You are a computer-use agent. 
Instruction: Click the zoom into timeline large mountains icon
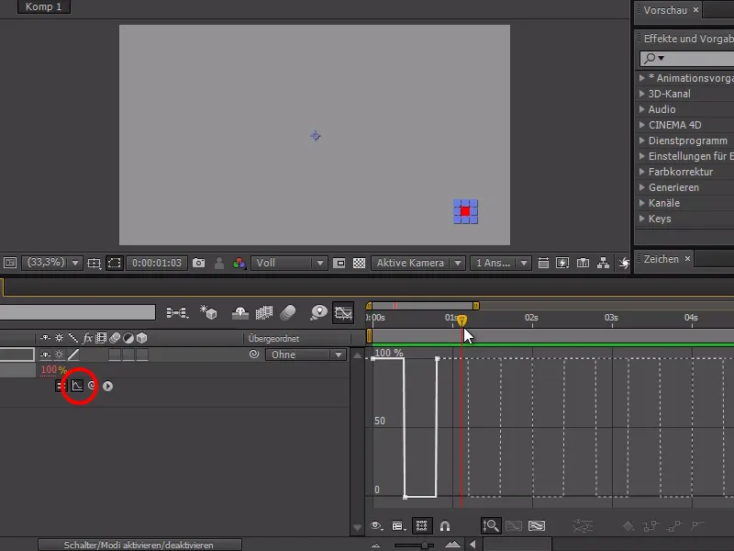[x=452, y=545]
